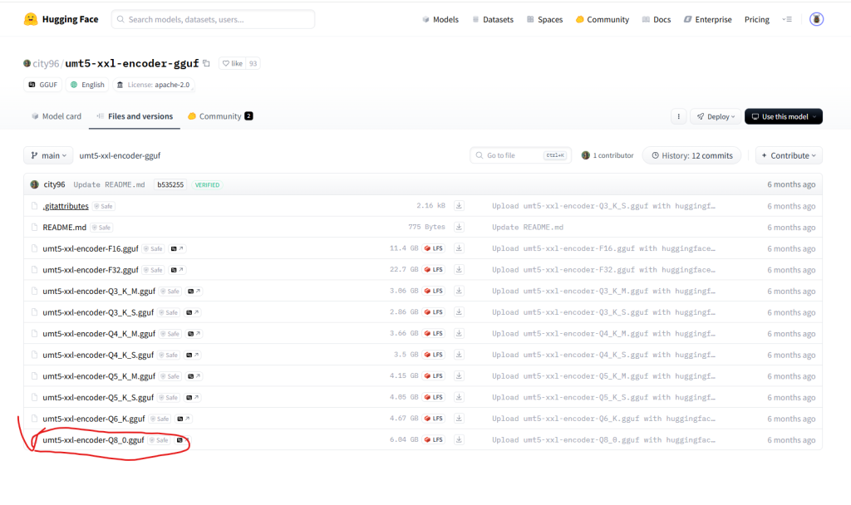This screenshot has height=505, width=851.
Task: Open the three-dot more options menu
Action: pos(678,117)
